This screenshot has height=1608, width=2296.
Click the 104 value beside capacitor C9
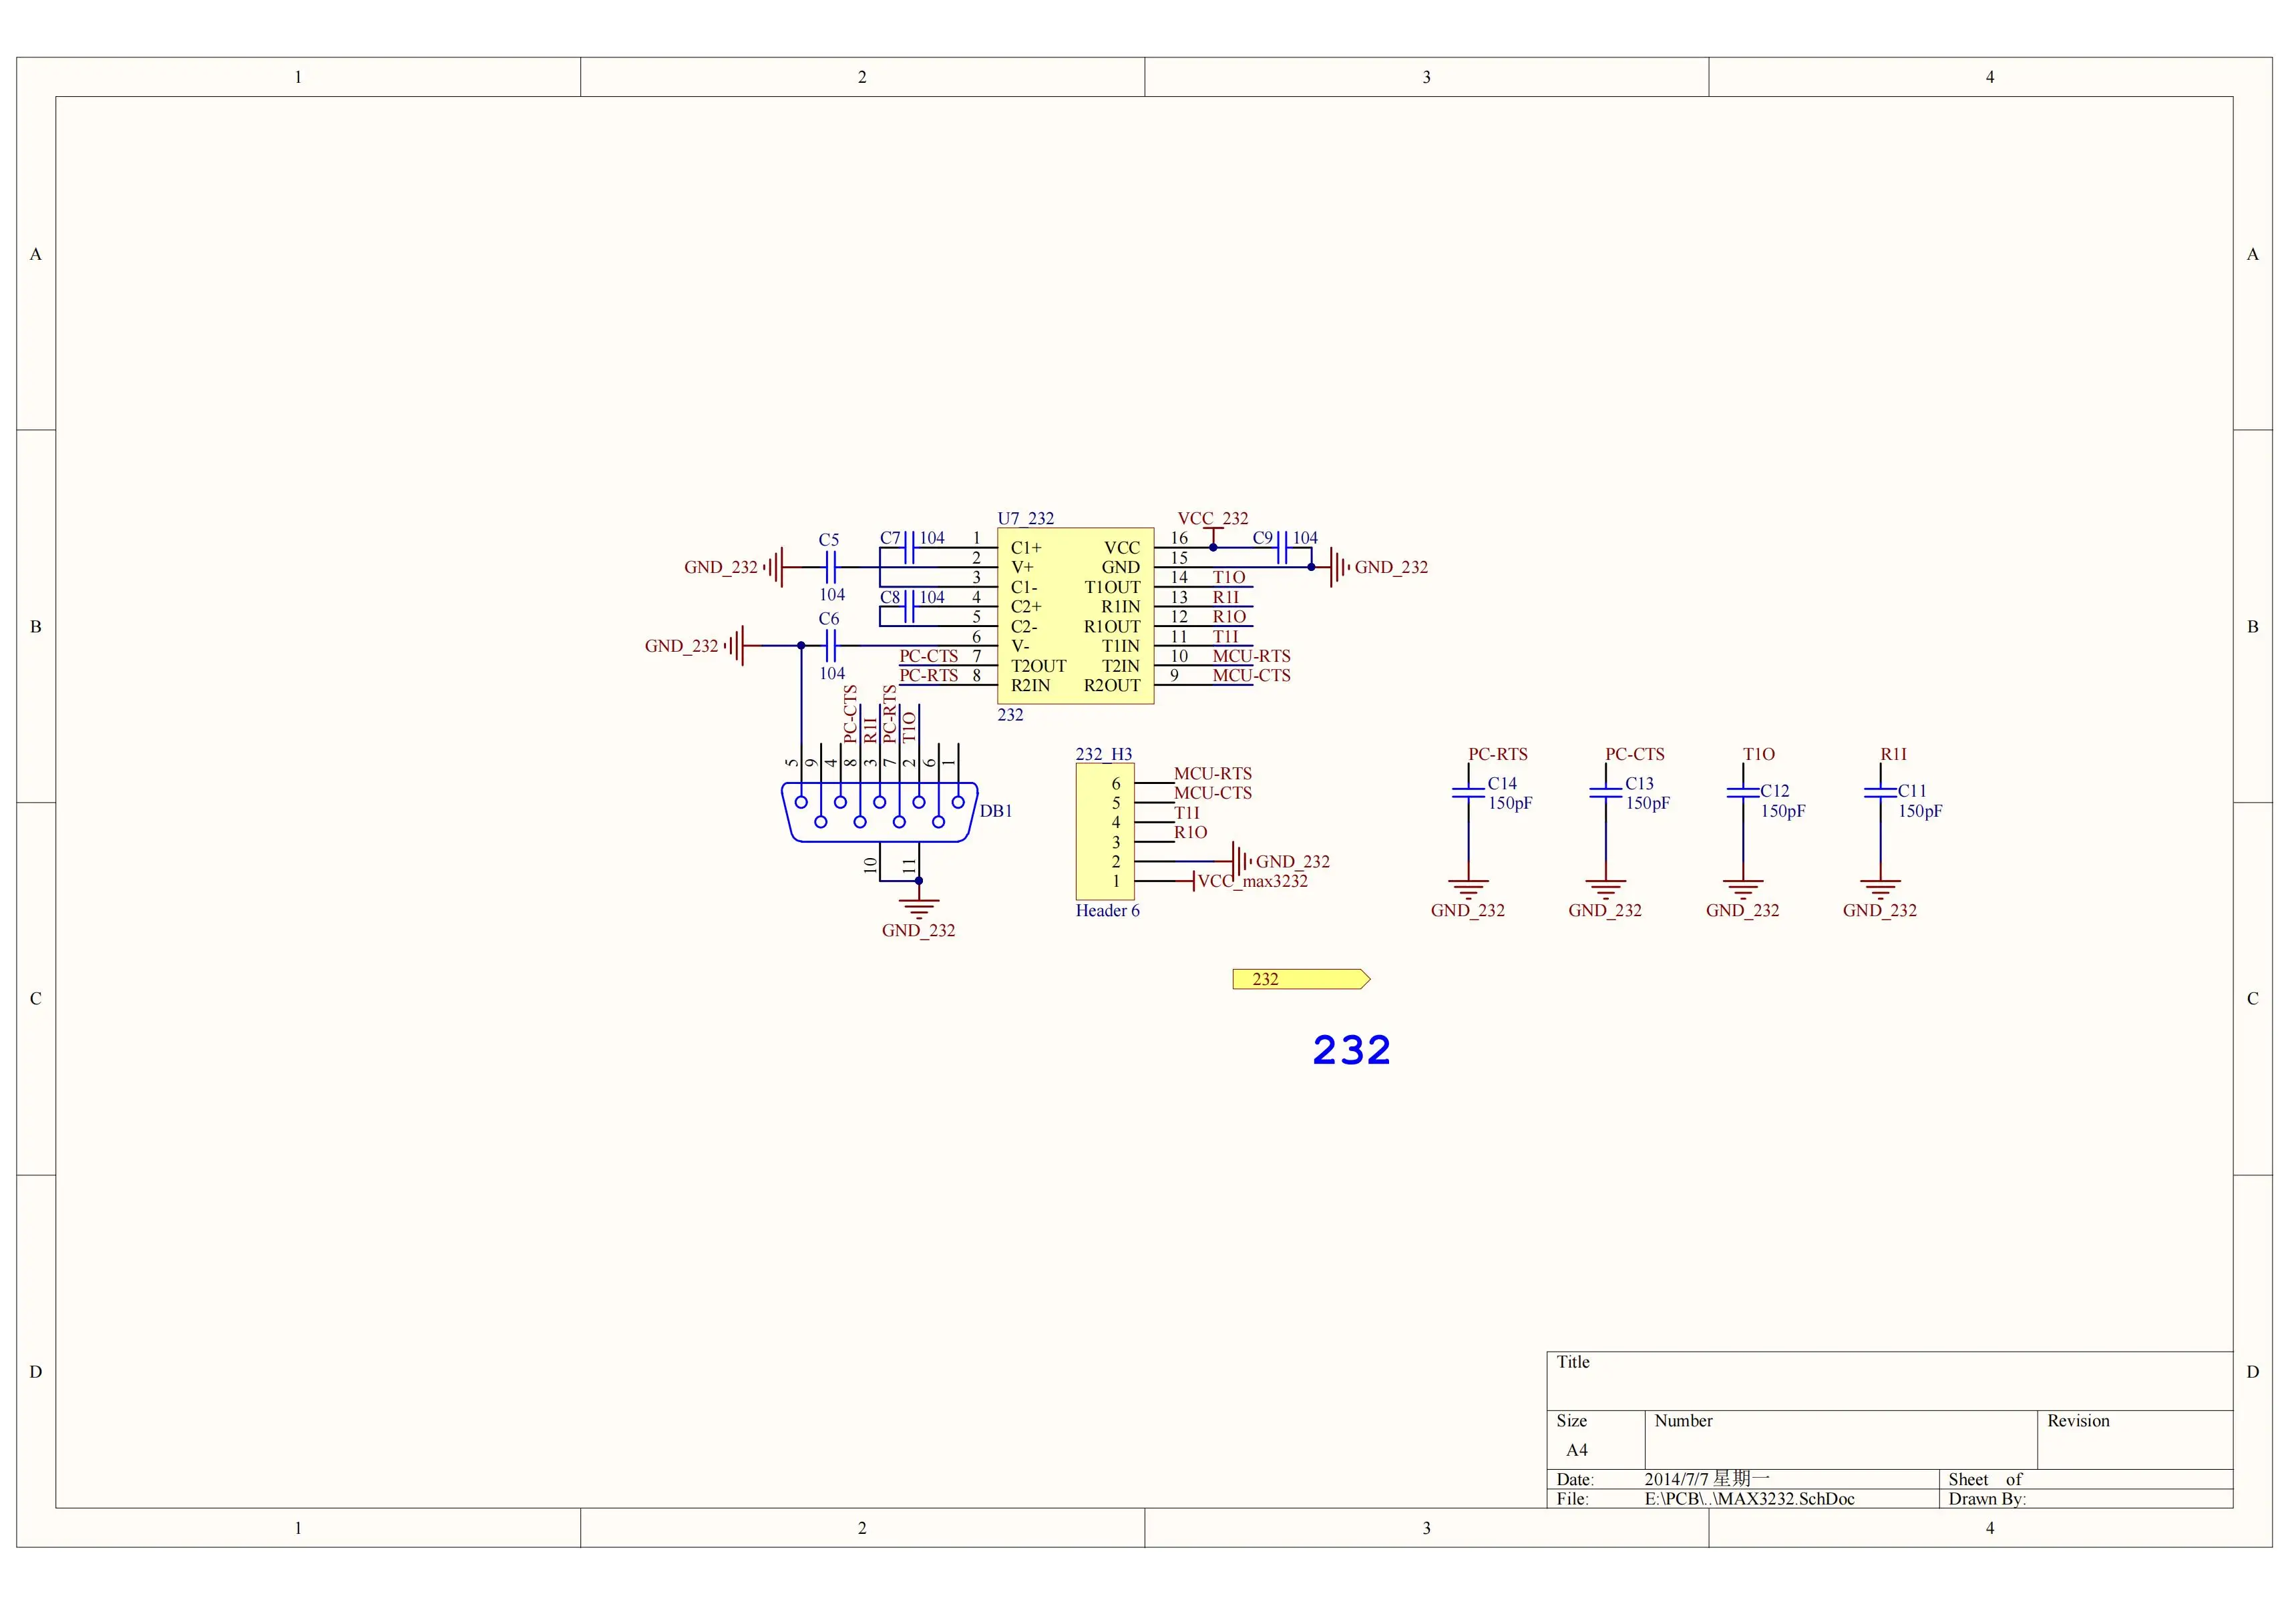pos(1305,538)
